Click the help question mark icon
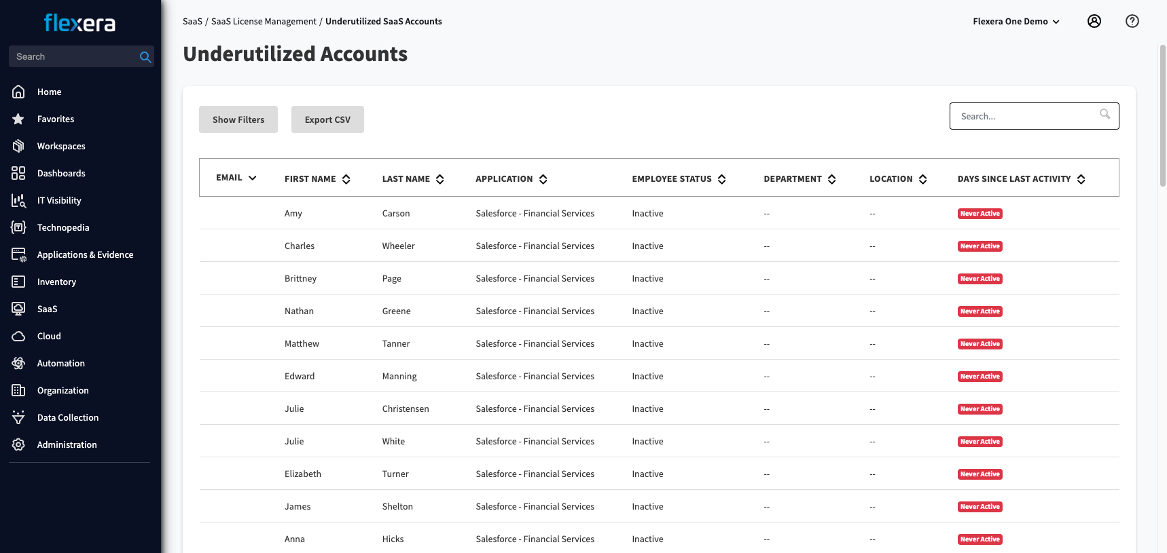The width and height of the screenshot is (1167, 553). click(1132, 21)
